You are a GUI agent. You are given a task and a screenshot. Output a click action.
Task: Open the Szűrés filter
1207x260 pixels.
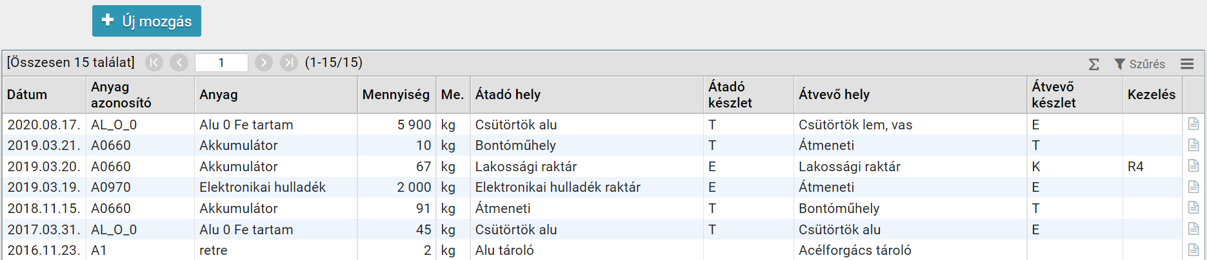click(x=1140, y=64)
